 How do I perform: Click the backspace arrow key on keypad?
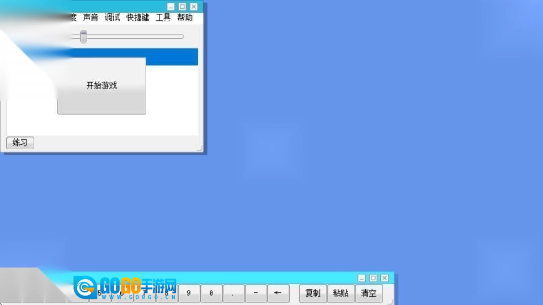(278, 293)
